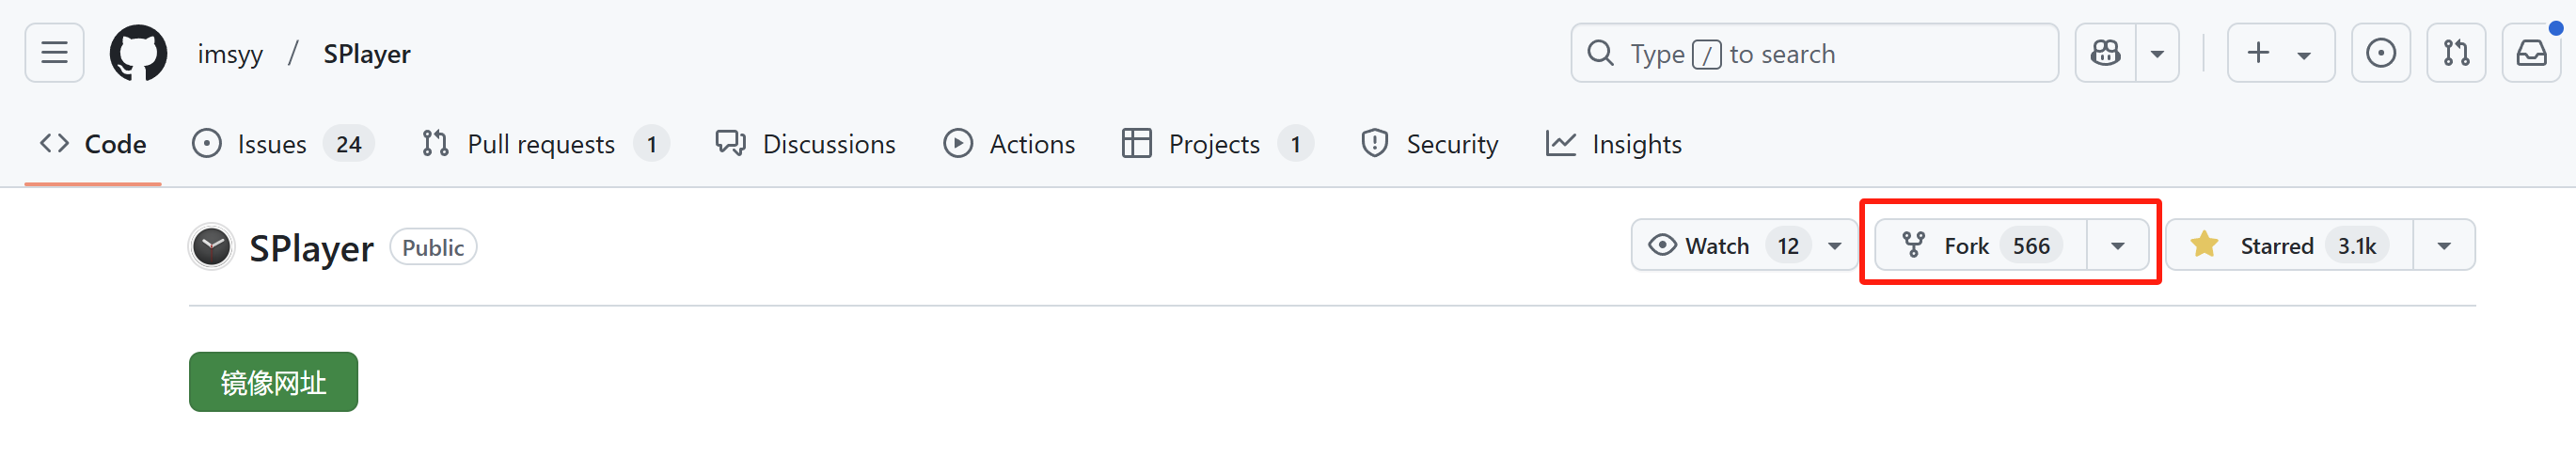Open the star lists dropdown arrow
This screenshot has width=2576, height=458.
[2444, 245]
